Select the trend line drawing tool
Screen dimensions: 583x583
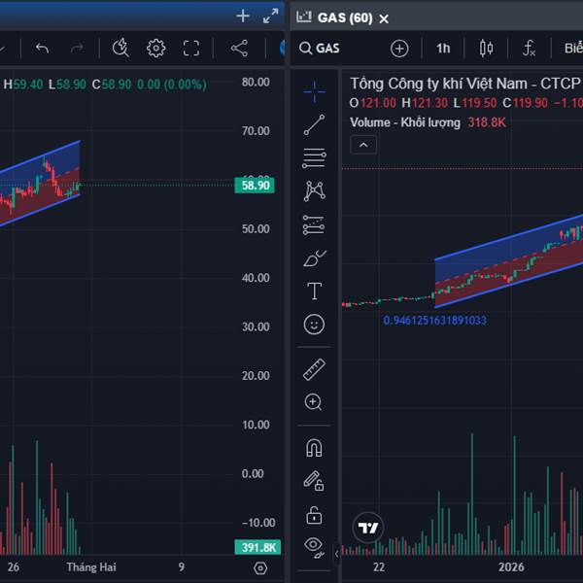(x=314, y=124)
